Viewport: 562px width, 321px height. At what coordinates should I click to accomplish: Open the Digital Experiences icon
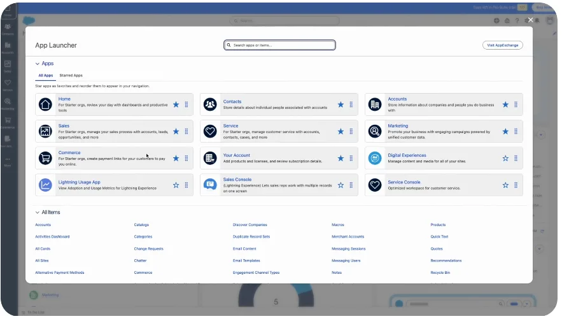(x=375, y=158)
